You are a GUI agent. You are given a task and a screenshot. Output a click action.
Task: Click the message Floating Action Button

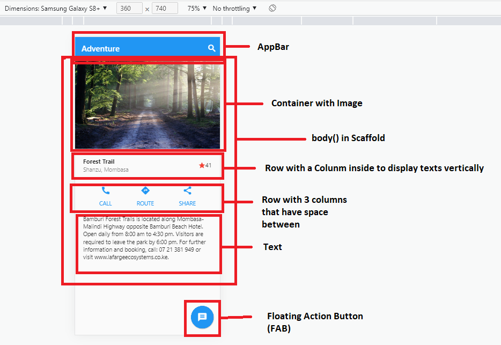[x=202, y=318]
